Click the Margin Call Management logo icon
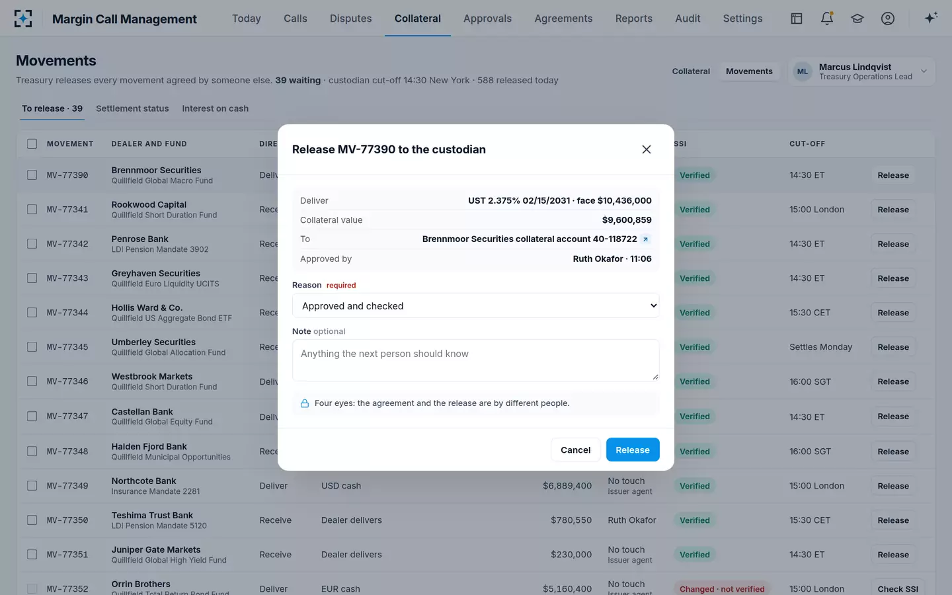 click(x=23, y=19)
